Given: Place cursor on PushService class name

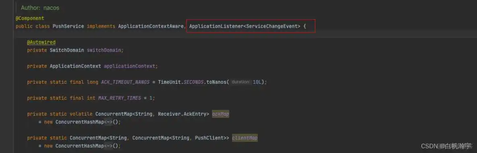Looking at the screenshot, I should click(68, 26).
